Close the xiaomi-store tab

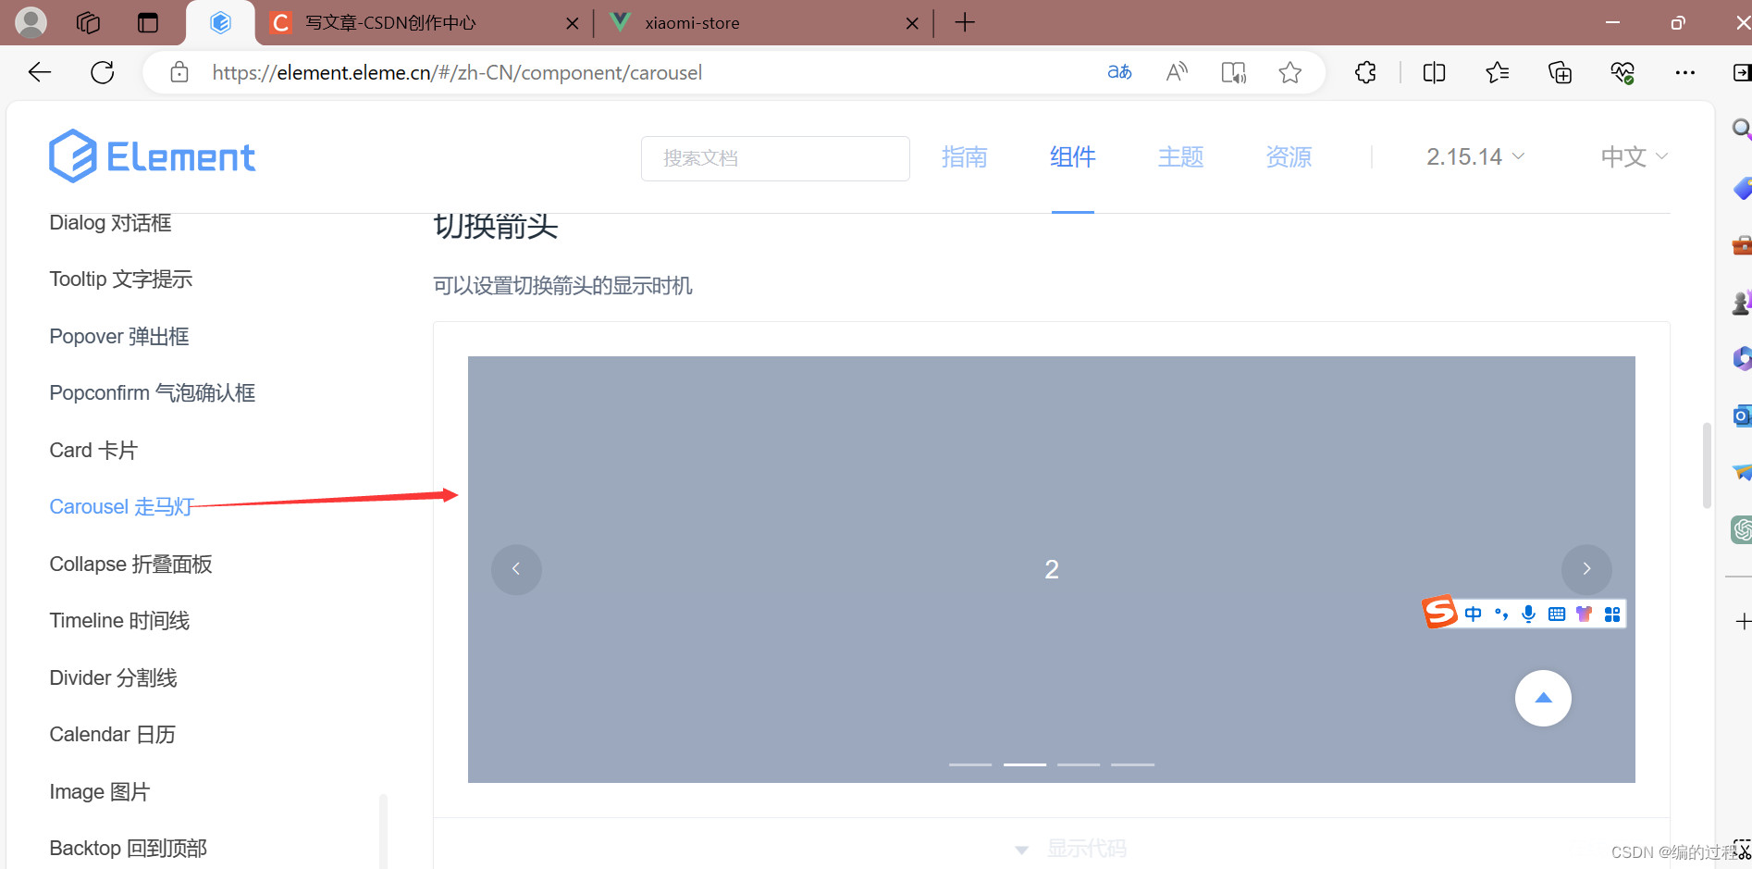(x=912, y=23)
